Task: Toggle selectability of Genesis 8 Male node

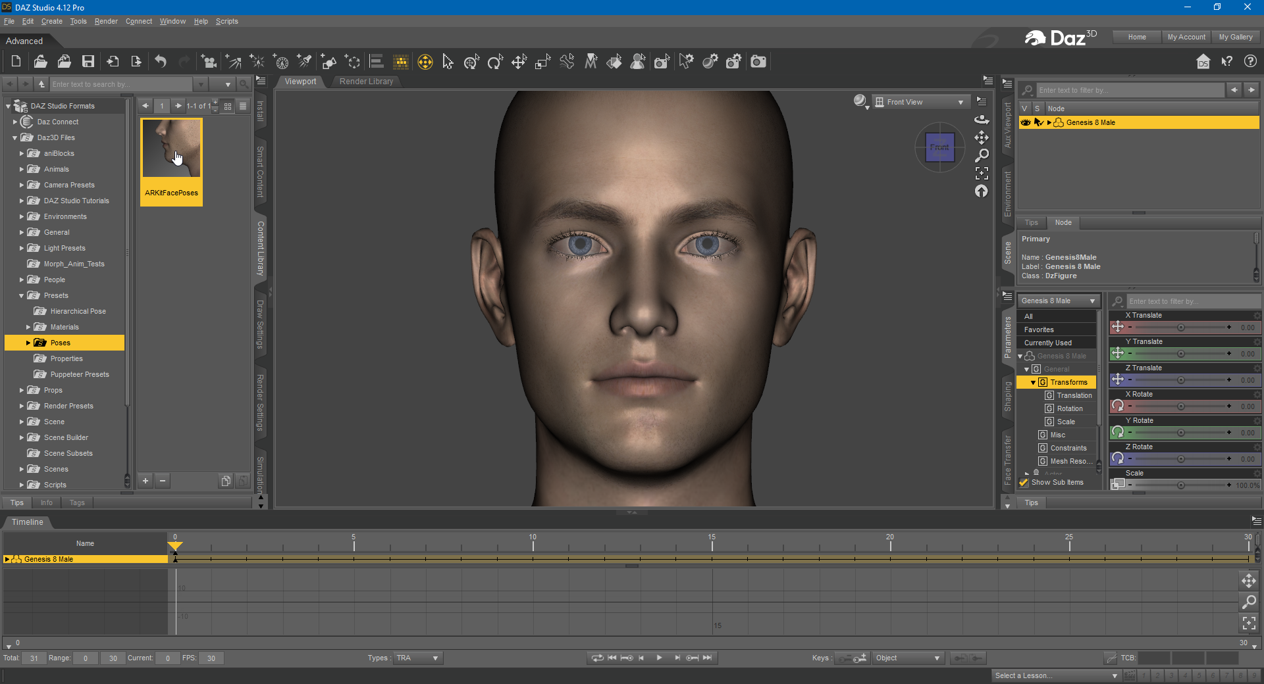Action: click(x=1038, y=122)
